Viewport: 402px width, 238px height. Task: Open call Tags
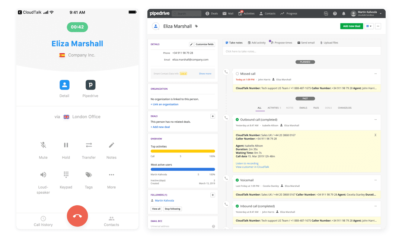[89, 175]
